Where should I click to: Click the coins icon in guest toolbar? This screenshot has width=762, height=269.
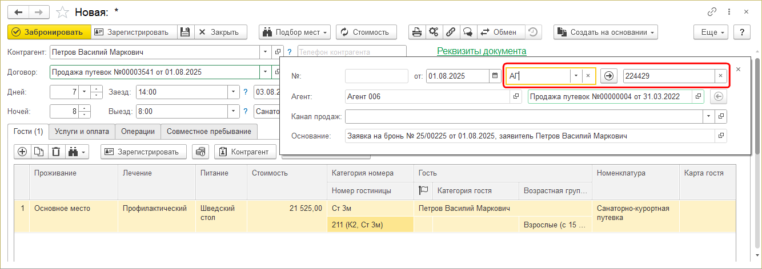click(x=200, y=152)
